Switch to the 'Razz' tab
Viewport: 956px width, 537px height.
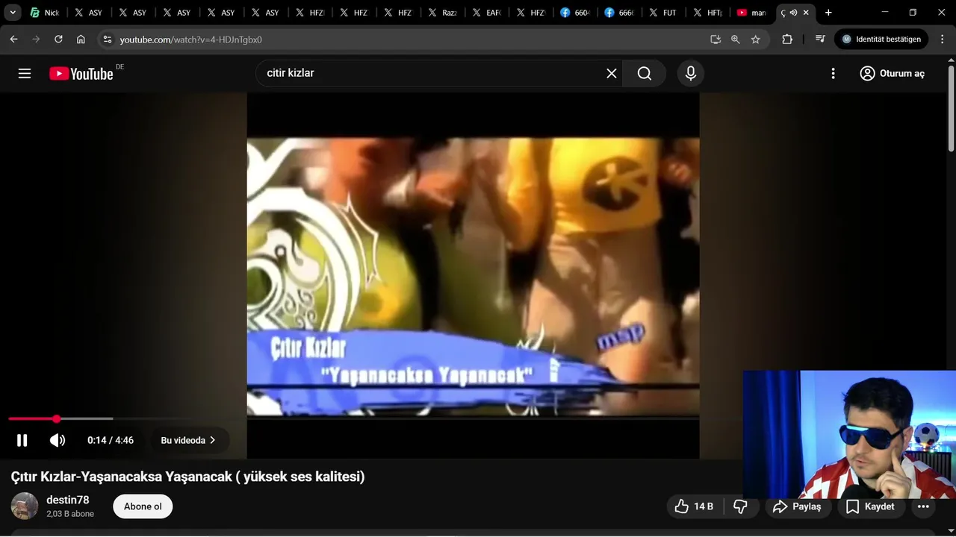(442, 13)
